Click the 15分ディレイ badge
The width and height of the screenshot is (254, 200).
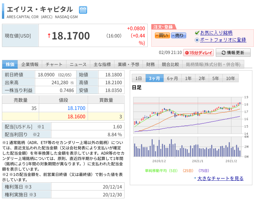[x=198, y=53]
